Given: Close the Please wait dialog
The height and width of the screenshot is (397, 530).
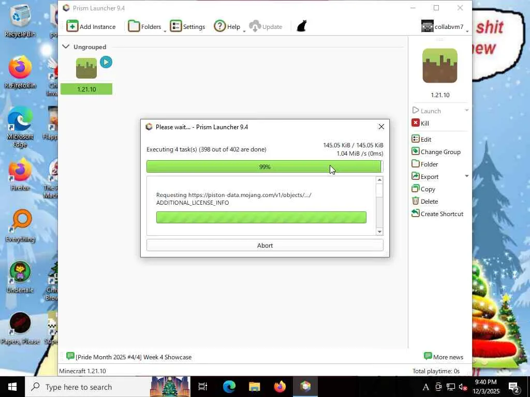Looking at the screenshot, I should pyautogui.click(x=381, y=127).
